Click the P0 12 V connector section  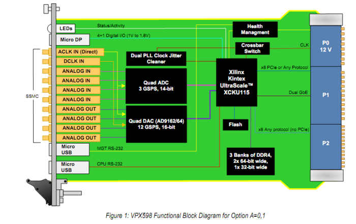pos(325,46)
